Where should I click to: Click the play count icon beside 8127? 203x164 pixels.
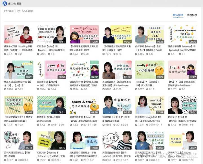(5, 160)
